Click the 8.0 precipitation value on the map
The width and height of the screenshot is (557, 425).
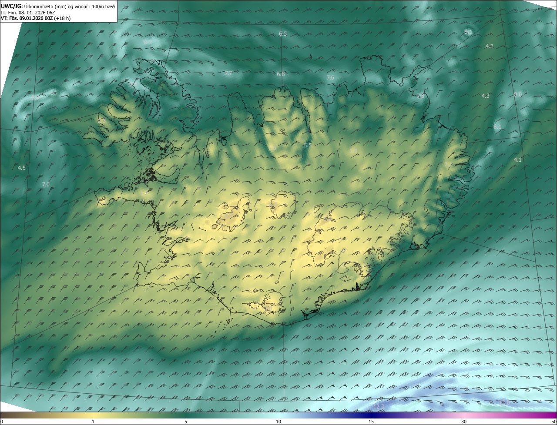tap(518, 94)
